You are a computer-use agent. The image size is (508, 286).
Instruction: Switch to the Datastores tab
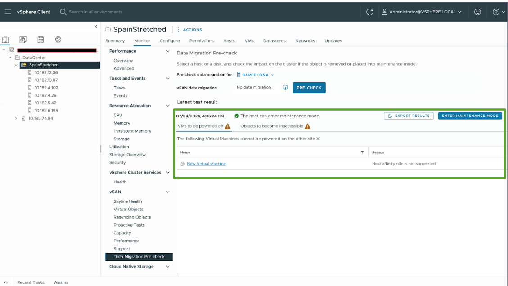274,41
